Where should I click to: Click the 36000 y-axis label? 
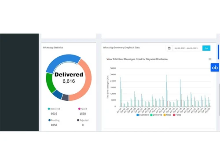pos(113,68)
